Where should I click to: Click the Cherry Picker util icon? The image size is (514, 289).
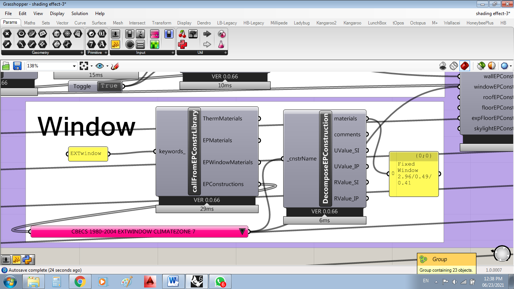[x=182, y=34]
